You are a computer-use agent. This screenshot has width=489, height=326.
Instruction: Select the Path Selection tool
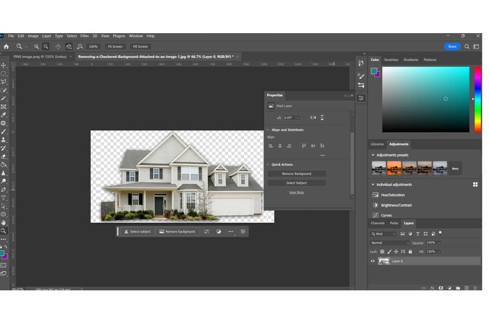tap(4, 206)
